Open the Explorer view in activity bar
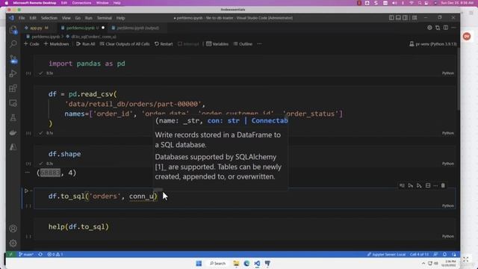This screenshot has height=269, width=478. (x=13, y=30)
